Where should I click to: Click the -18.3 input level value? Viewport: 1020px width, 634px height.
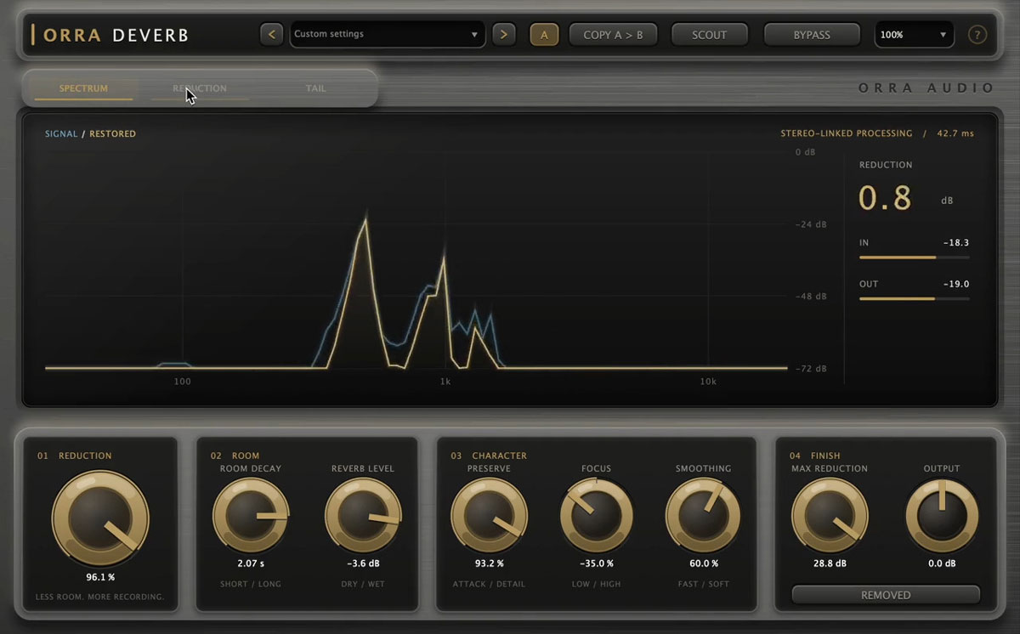tap(956, 243)
